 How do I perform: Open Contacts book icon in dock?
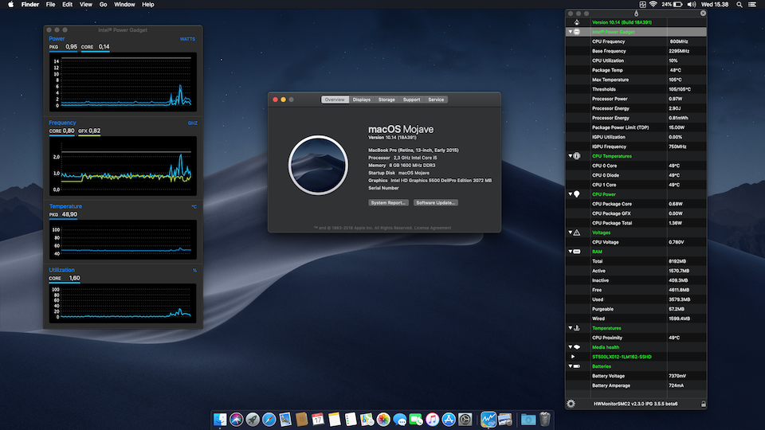point(301,420)
